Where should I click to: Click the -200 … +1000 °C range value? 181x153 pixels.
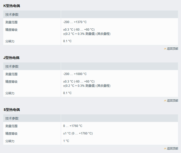(75, 74)
